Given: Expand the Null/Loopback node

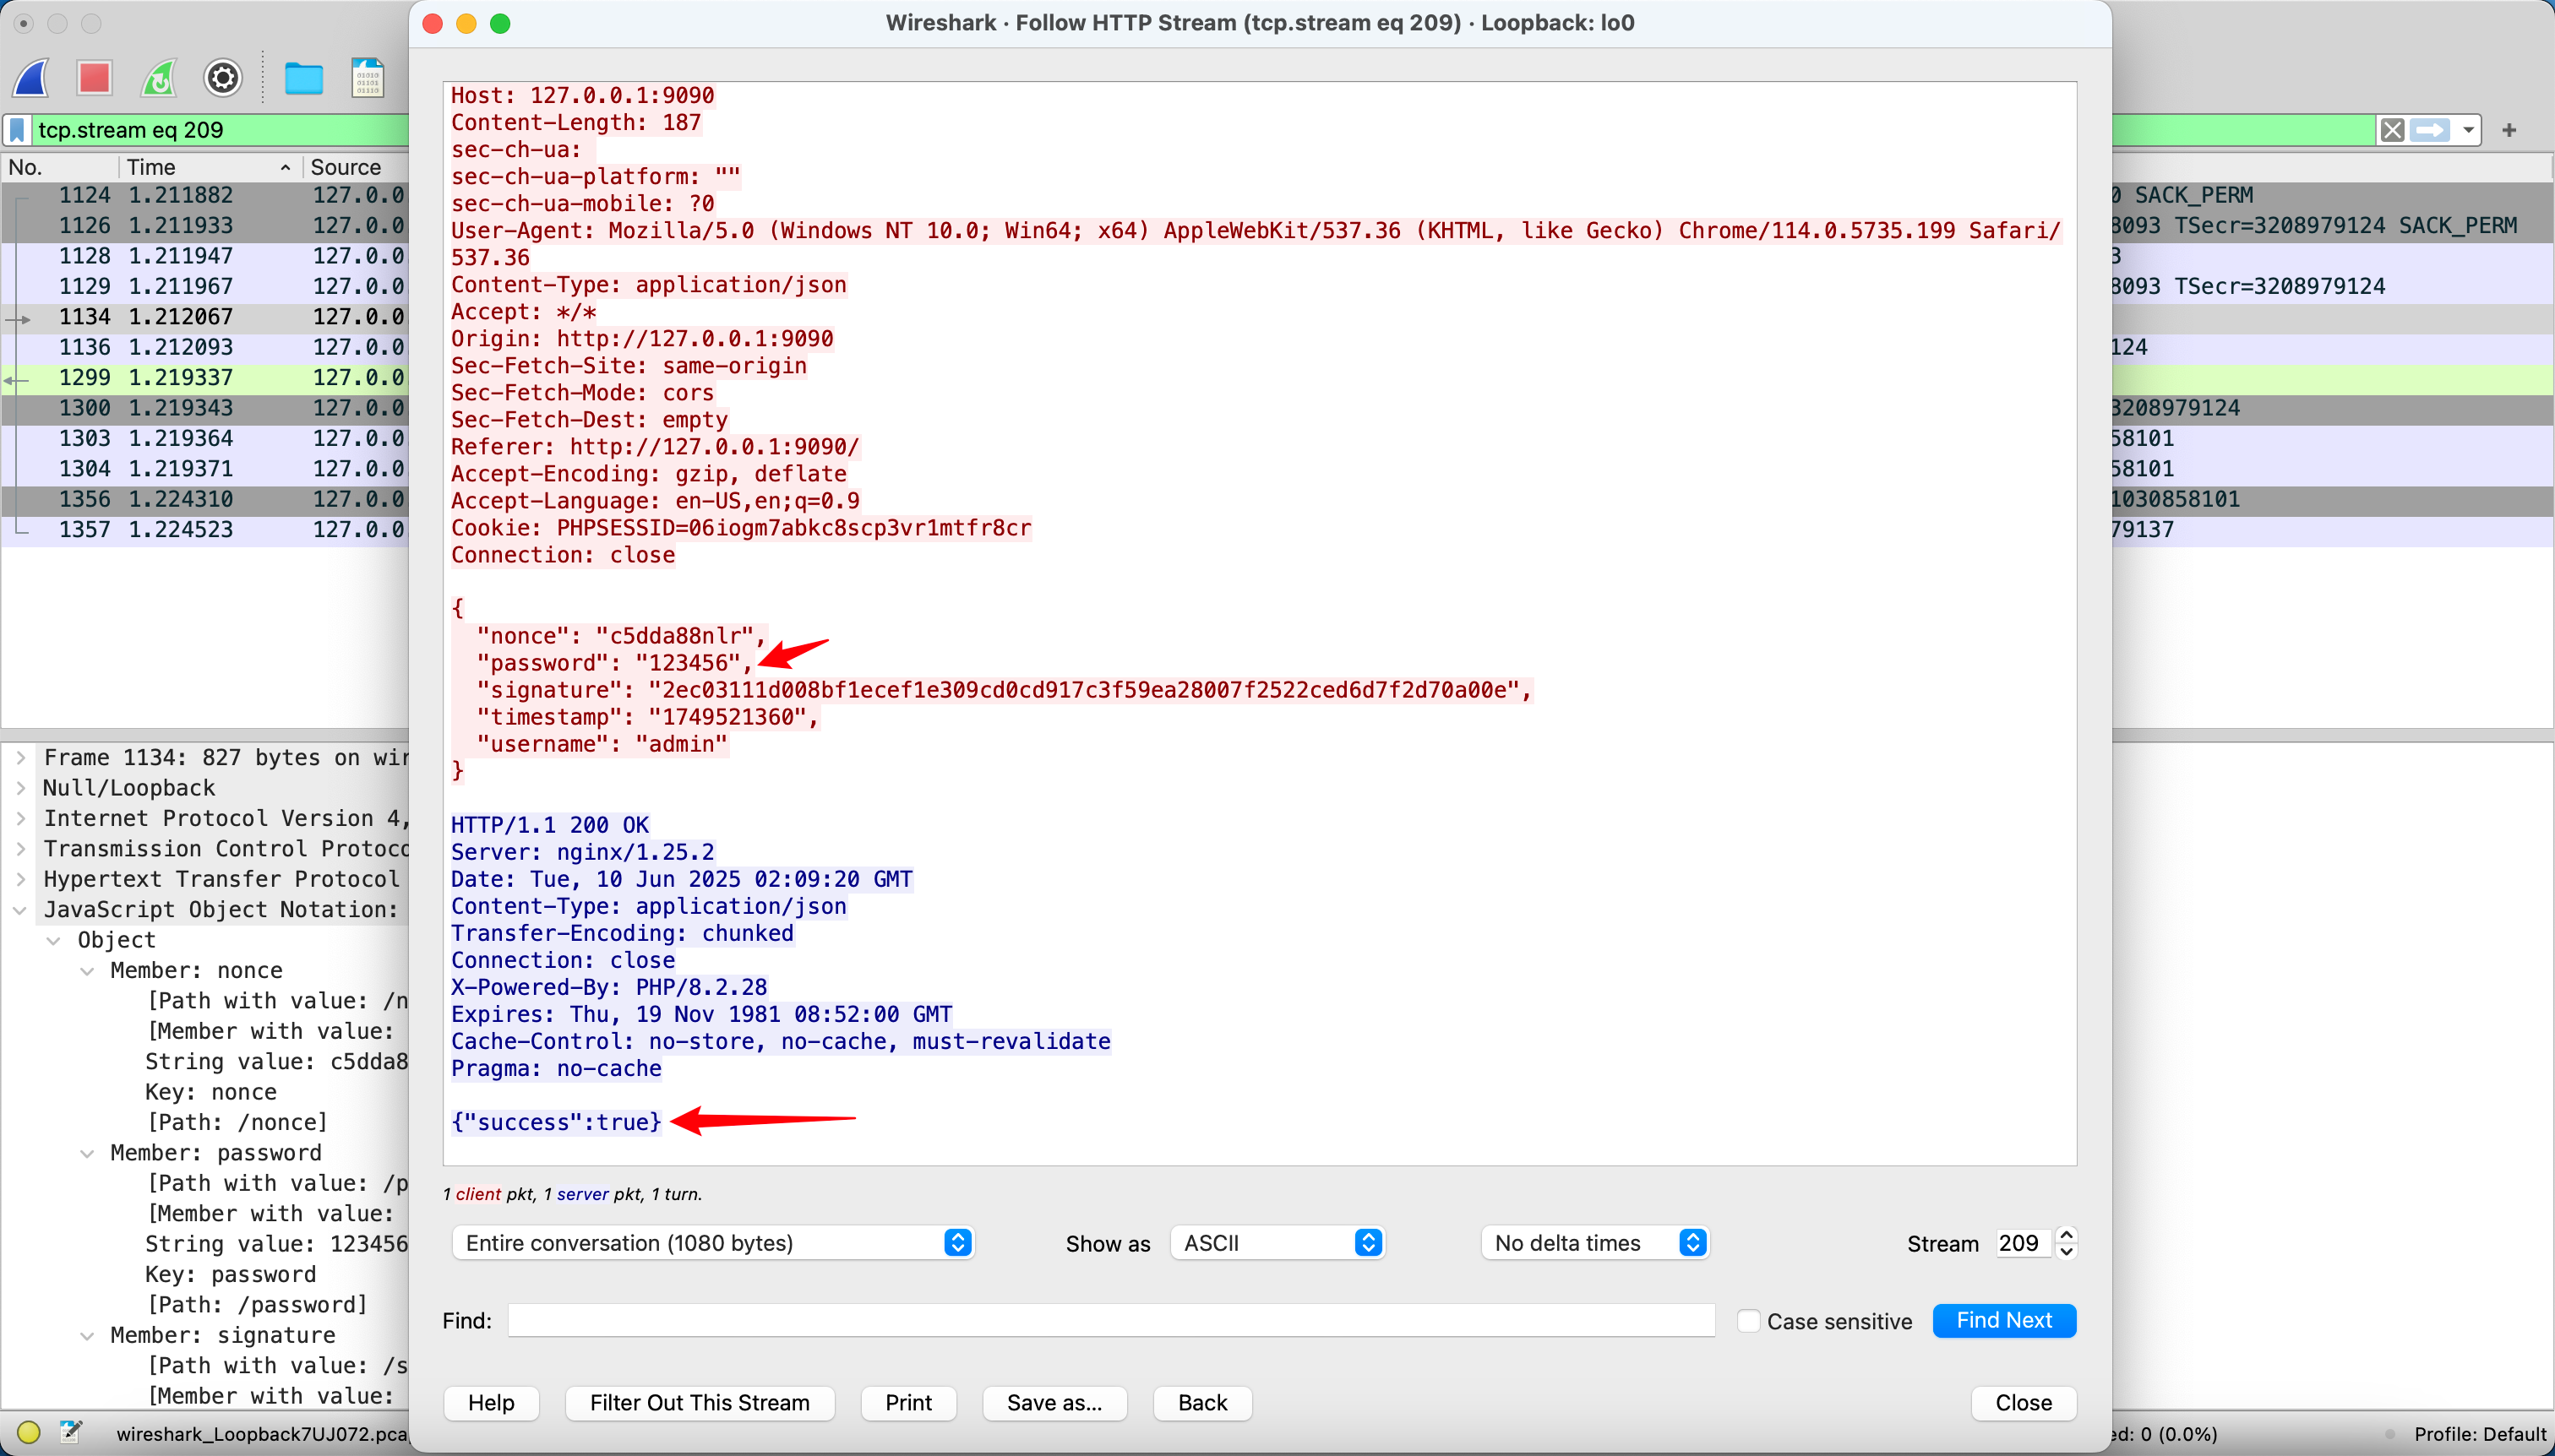Looking at the screenshot, I should click(20, 788).
